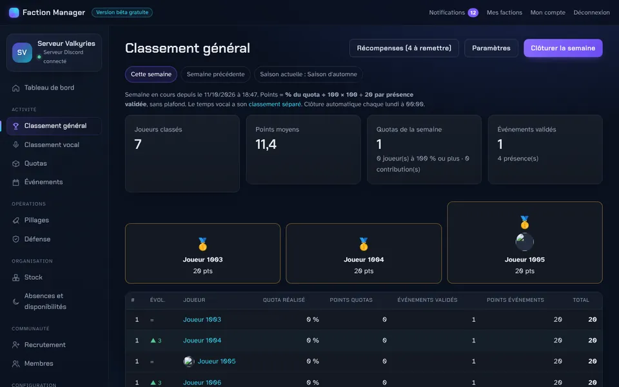Go to Classement vocal page
This screenshot has width=619, height=387.
click(54, 145)
